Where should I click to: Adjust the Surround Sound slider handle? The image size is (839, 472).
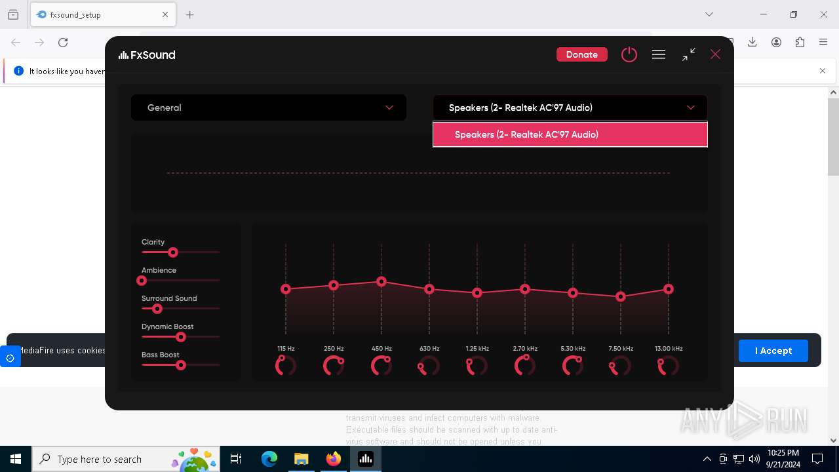point(157,309)
